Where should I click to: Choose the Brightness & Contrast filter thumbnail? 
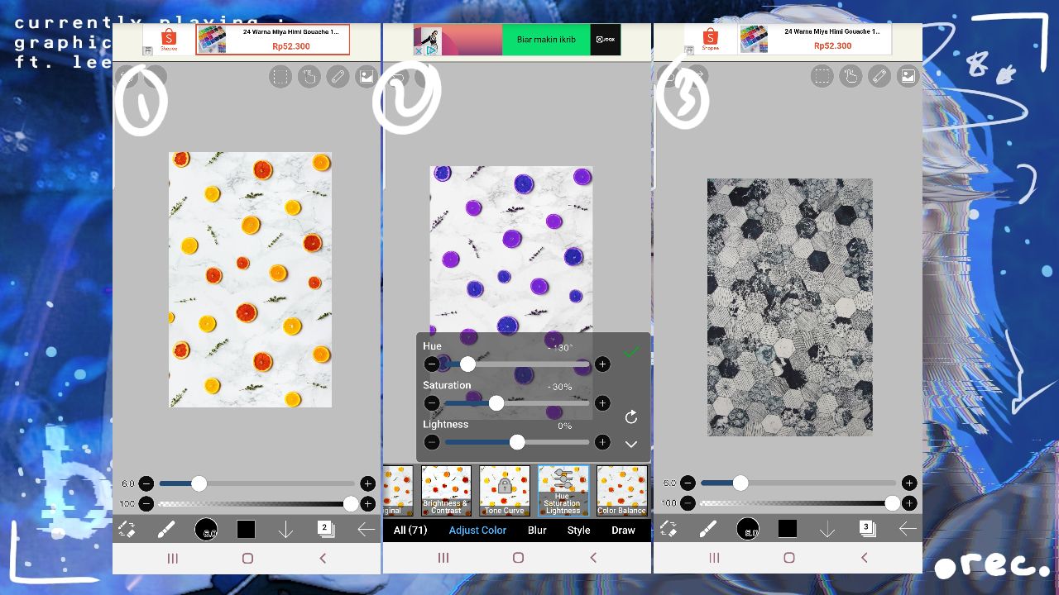coord(446,491)
